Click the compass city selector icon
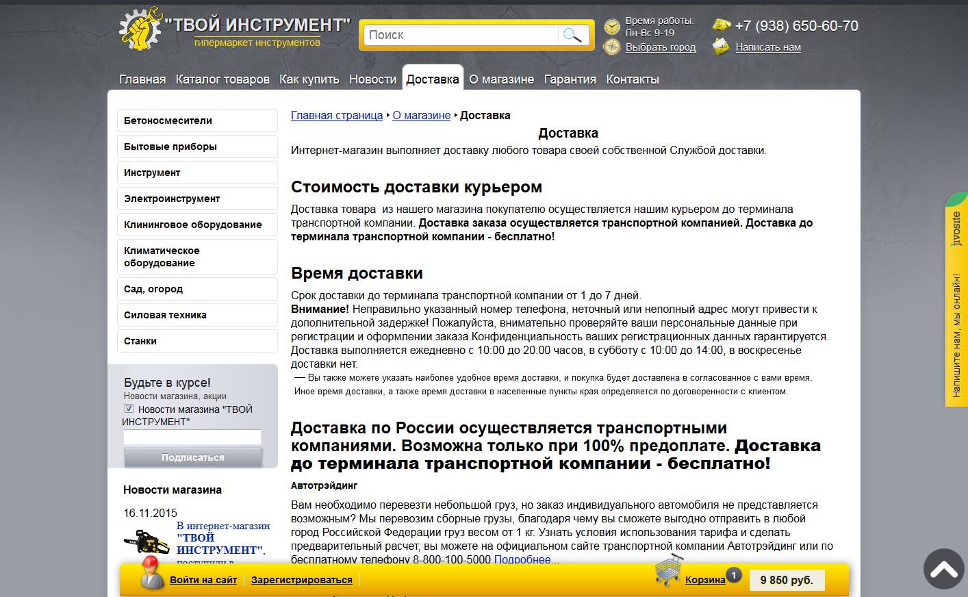968x597 pixels. 612,47
